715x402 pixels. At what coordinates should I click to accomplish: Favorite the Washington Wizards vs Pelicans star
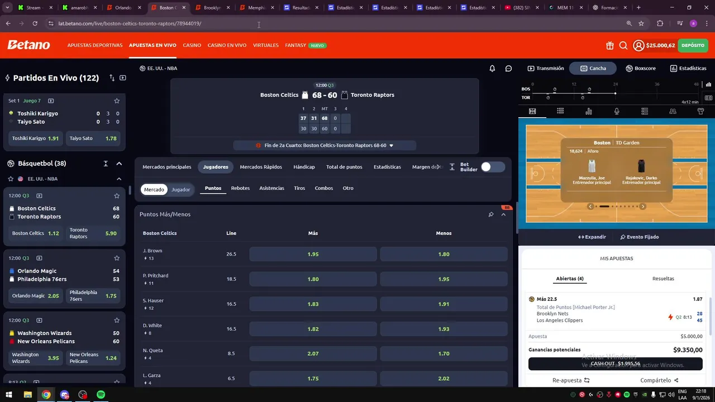[x=117, y=320]
